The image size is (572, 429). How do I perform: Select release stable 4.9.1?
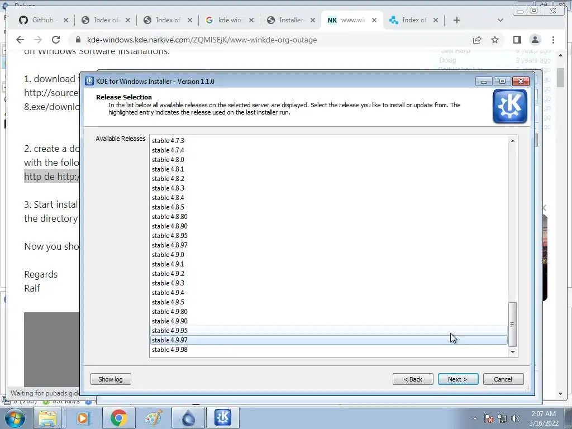click(x=328, y=264)
